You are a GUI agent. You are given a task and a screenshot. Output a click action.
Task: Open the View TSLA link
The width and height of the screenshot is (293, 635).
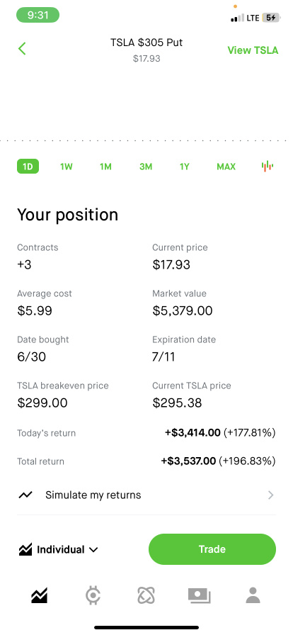coord(253,50)
